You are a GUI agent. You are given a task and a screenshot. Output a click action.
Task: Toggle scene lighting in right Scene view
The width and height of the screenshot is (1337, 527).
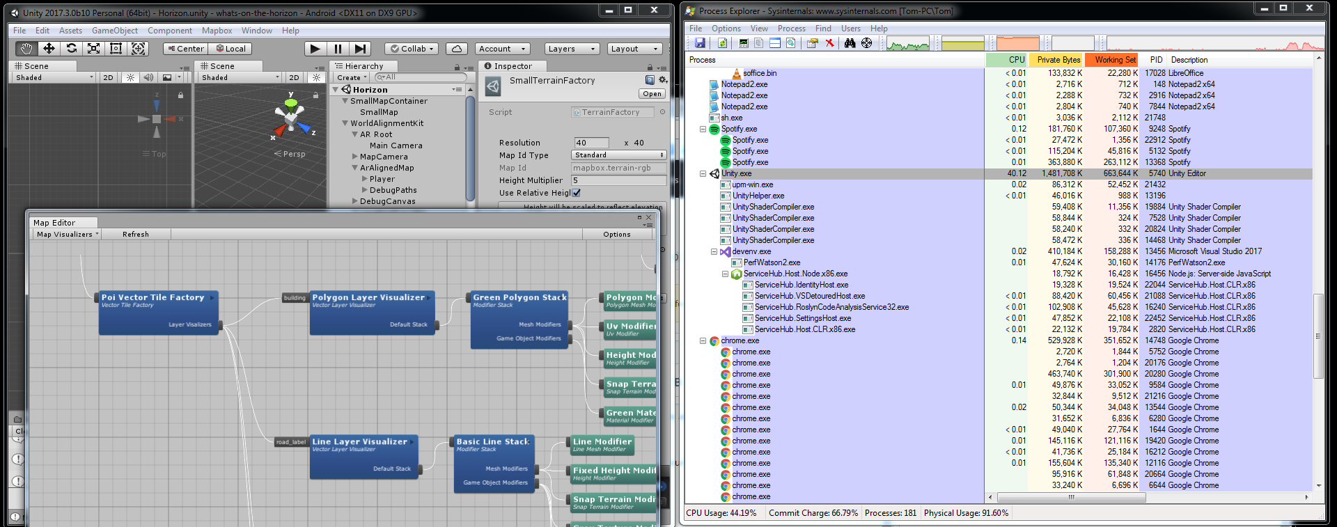[317, 77]
